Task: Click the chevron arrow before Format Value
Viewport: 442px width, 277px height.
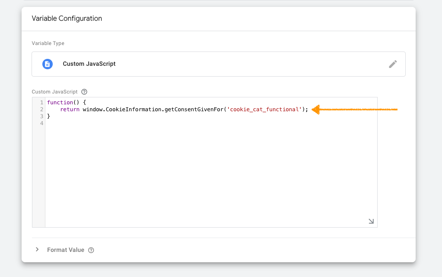Action: 37,249
